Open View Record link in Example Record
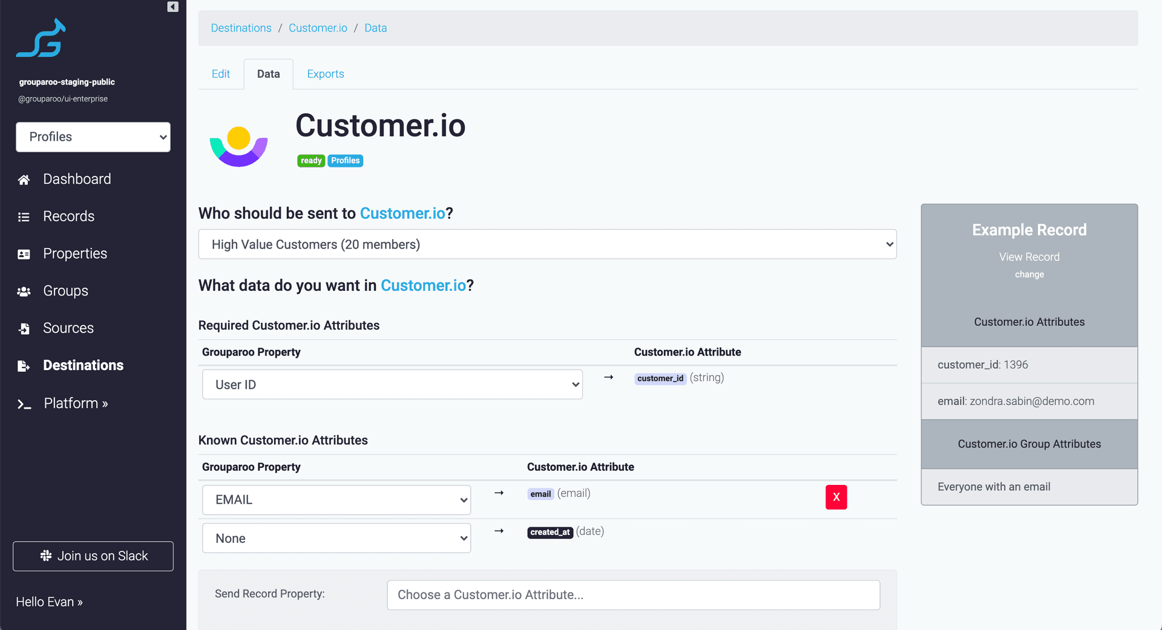This screenshot has width=1162, height=630. coord(1029,257)
